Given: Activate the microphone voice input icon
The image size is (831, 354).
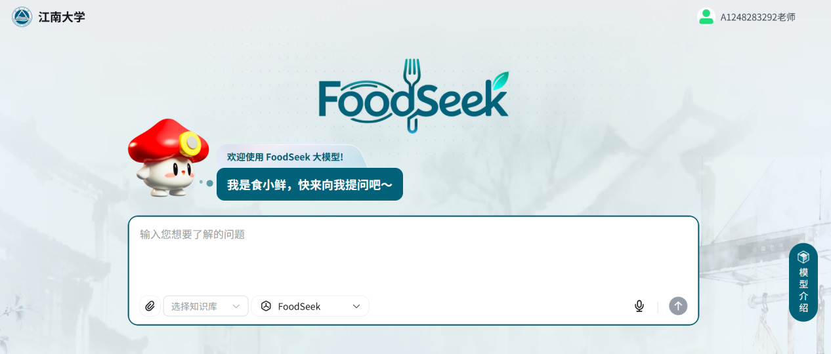Looking at the screenshot, I should pyautogui.click(x=639, y=306).
